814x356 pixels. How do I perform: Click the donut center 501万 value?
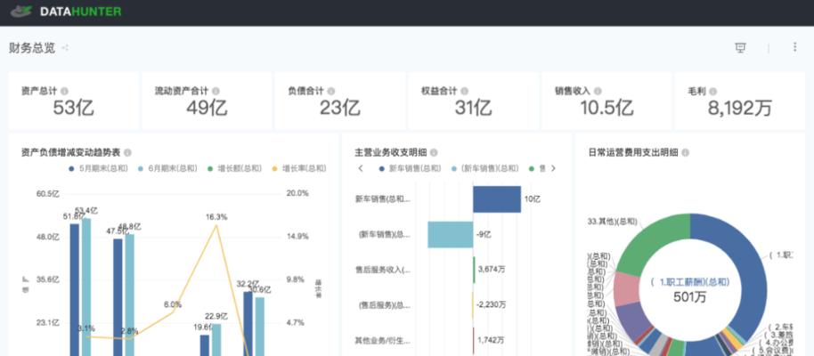point(690,297)
